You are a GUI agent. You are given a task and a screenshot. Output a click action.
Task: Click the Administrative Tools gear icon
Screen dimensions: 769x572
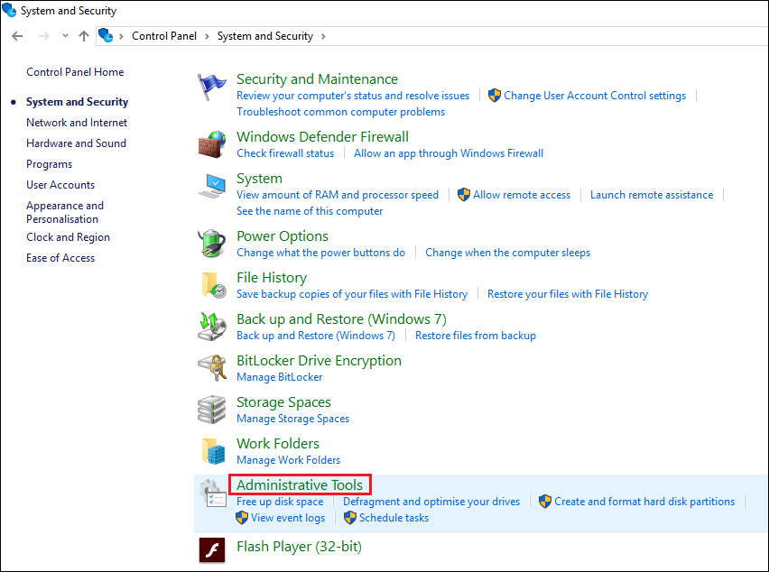213,494
